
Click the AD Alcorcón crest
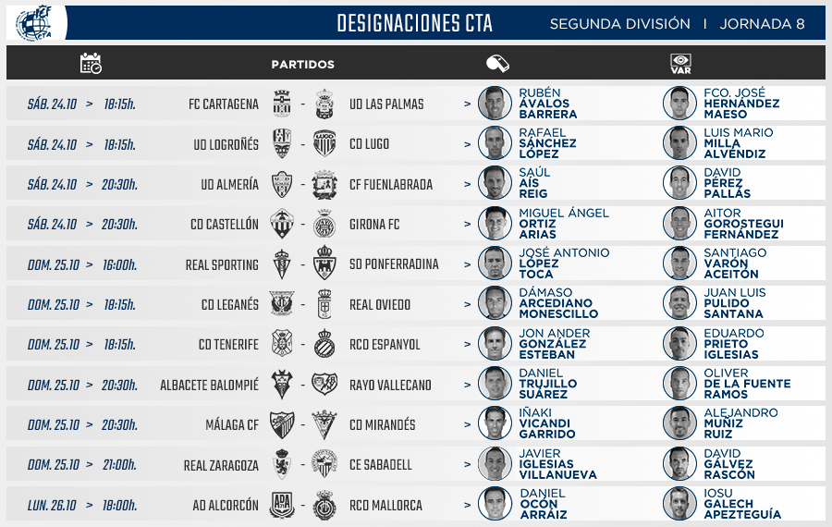282,505
